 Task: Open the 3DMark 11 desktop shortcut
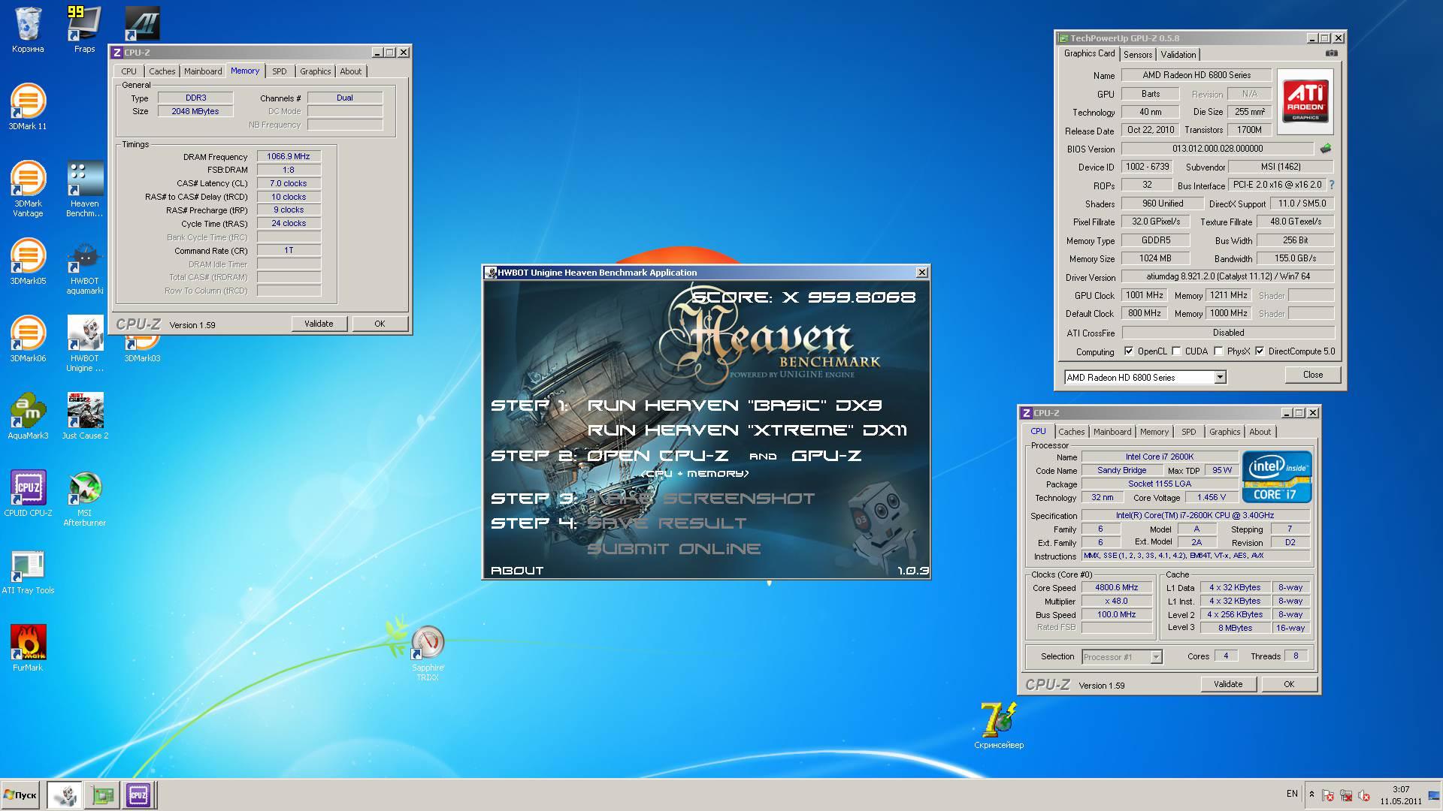(x=28, y=107)
